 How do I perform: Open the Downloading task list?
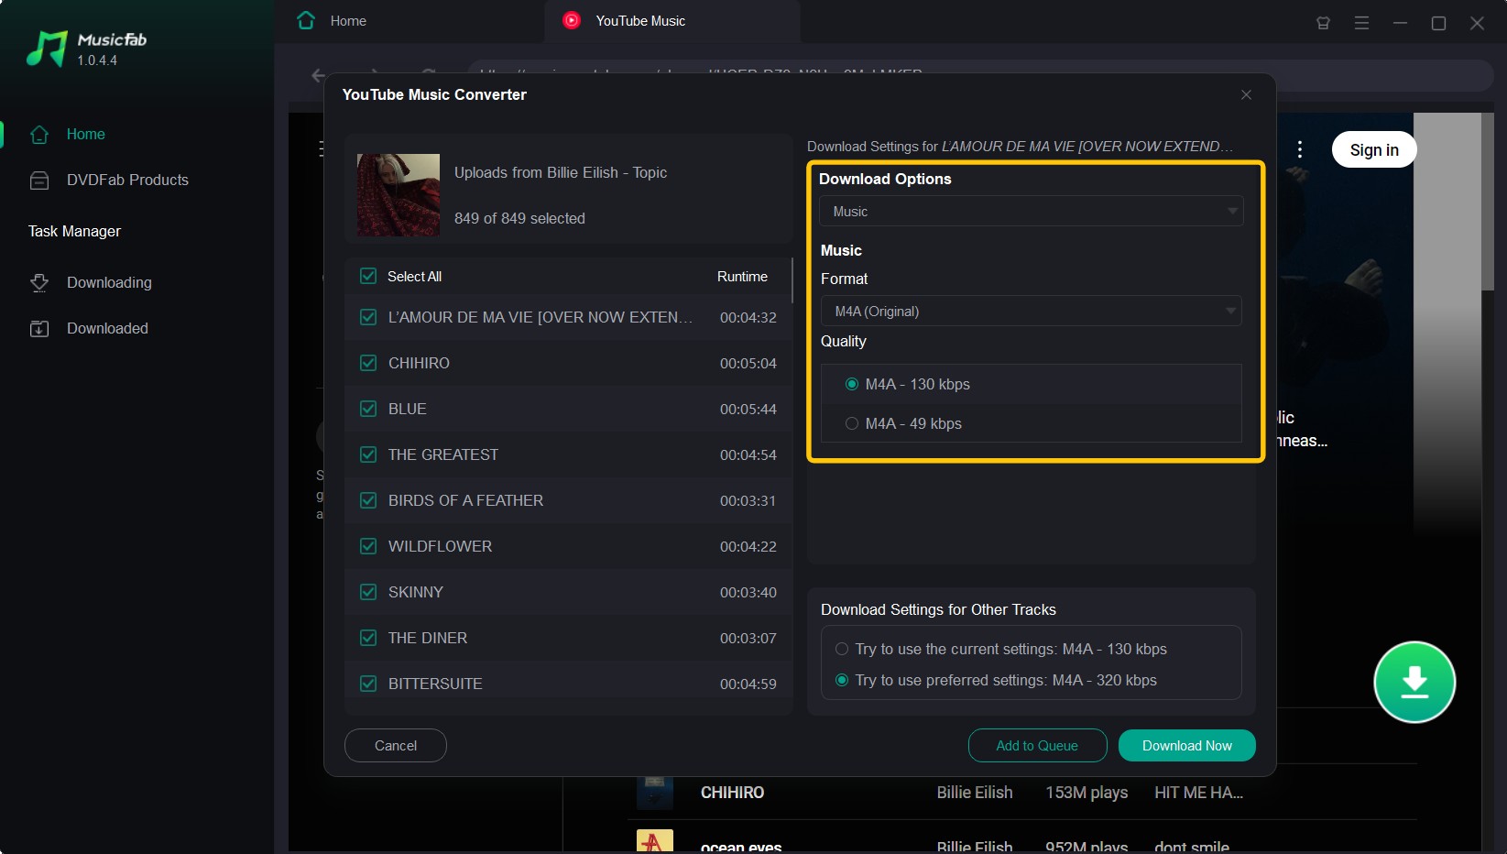pos(109,283)
